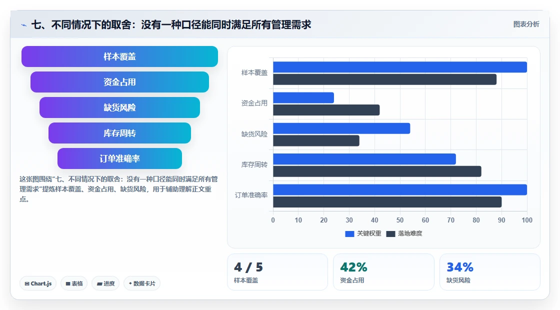Click the dark 样本覆盖 落地难度 bar
This screenshot has height=310, width=560.
pos(384,79)
